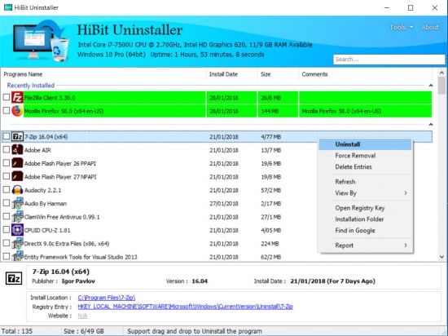The height and width of the screenshot is (336, 448).
Task: Sort by Comments column header
Action: 366,74
